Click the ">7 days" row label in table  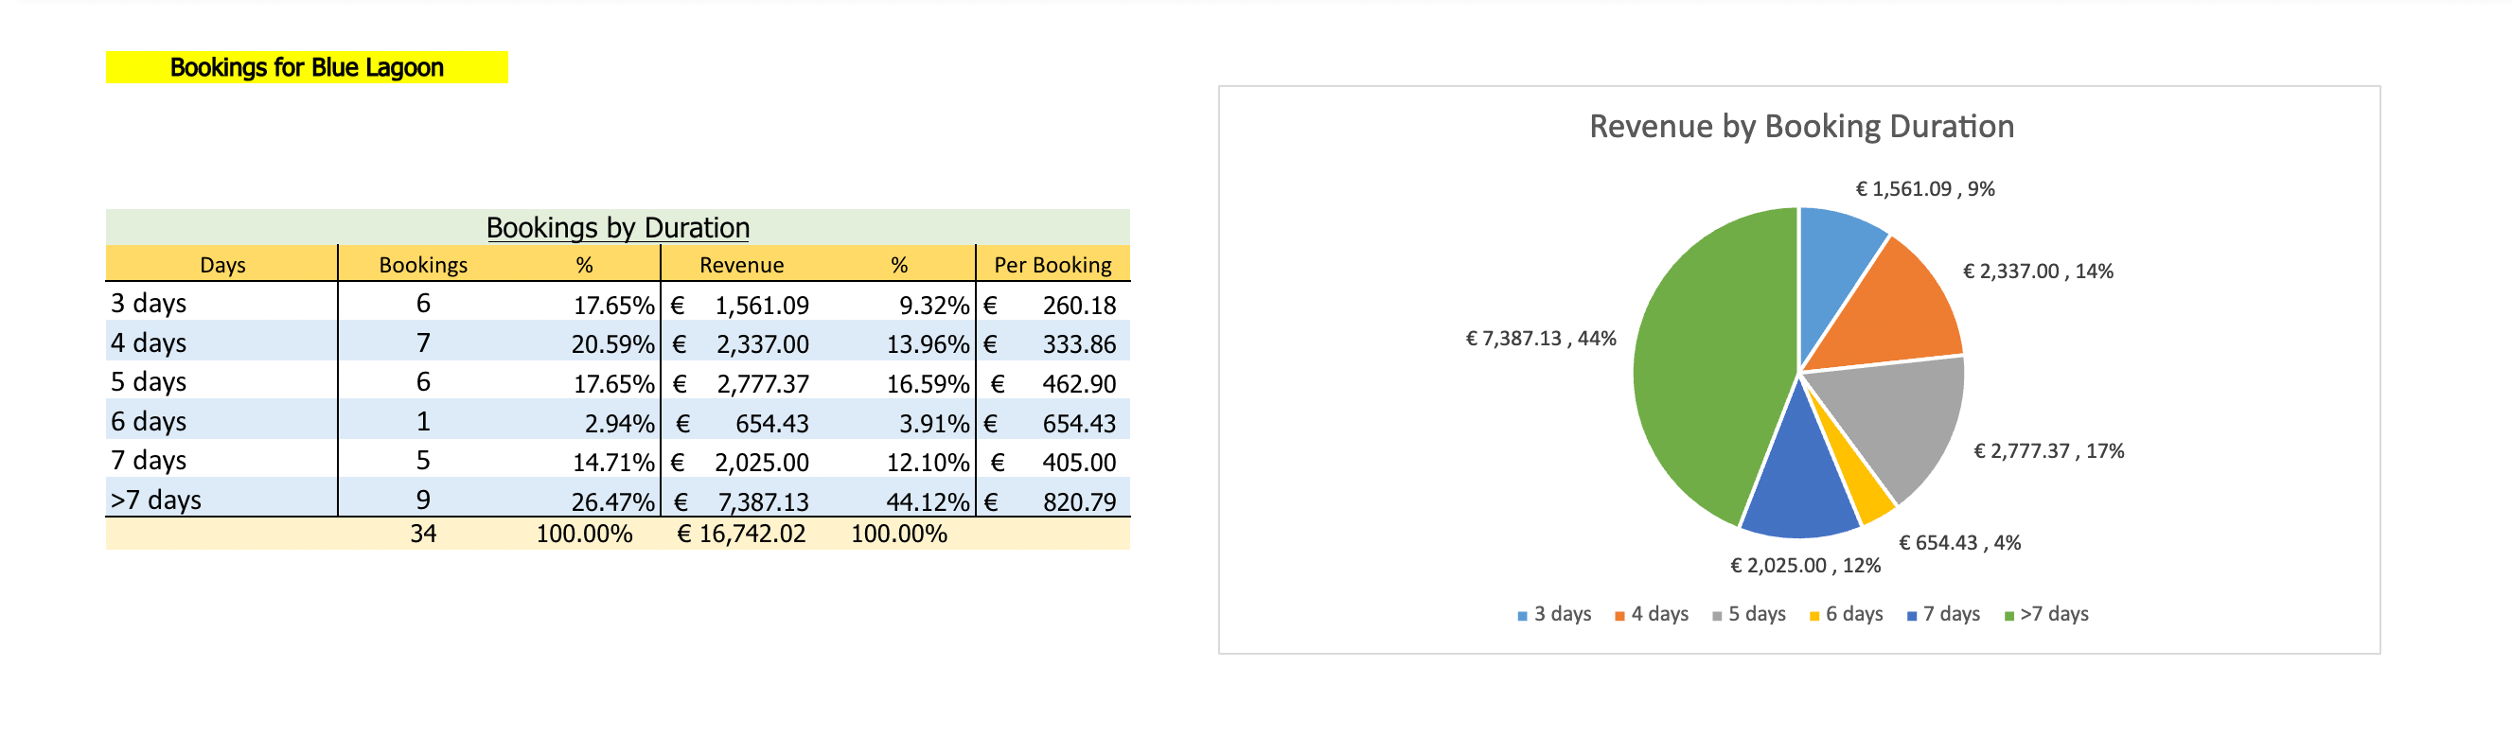point(156,500)
